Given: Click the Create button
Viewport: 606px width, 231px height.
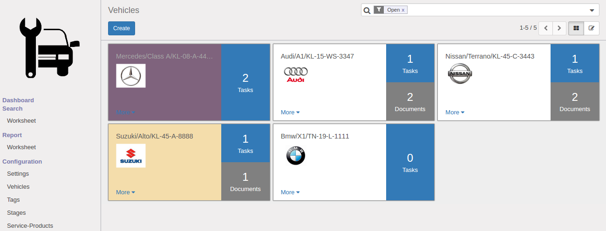Looking at the screenshot, I should point(122,28).
